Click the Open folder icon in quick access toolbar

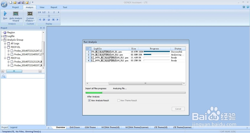15,2
